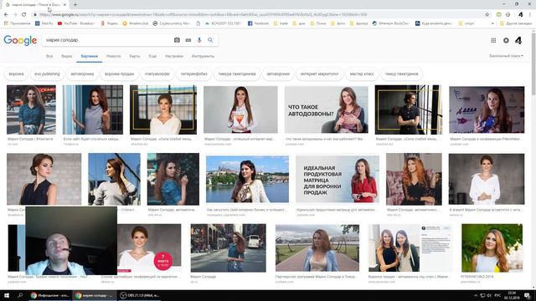
Task: Switch to the Все results tab
Action: tap(49, 56)
